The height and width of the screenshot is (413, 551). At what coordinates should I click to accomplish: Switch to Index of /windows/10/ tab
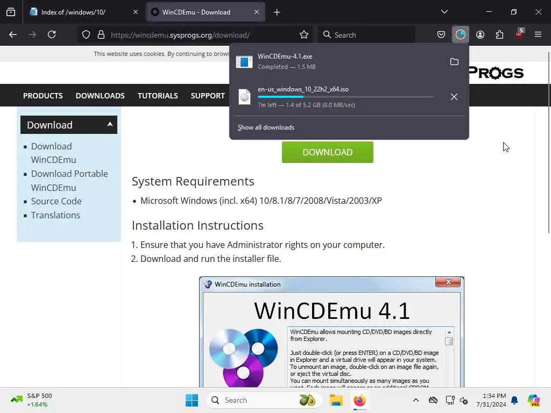coord(83,12)
